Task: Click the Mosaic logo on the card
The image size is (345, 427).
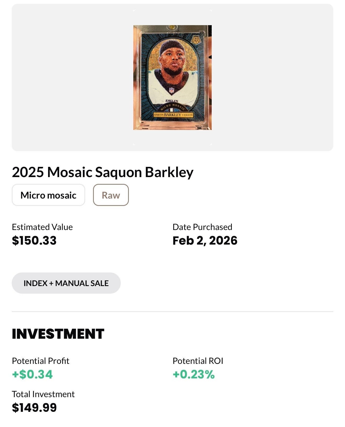Action: 195,40
